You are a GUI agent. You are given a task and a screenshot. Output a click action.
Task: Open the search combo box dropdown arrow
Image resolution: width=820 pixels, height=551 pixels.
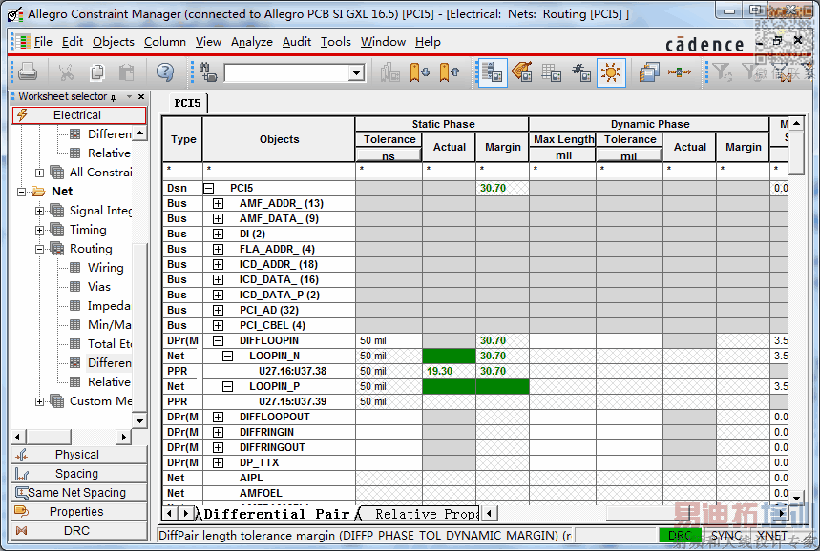tap(357, 72)
